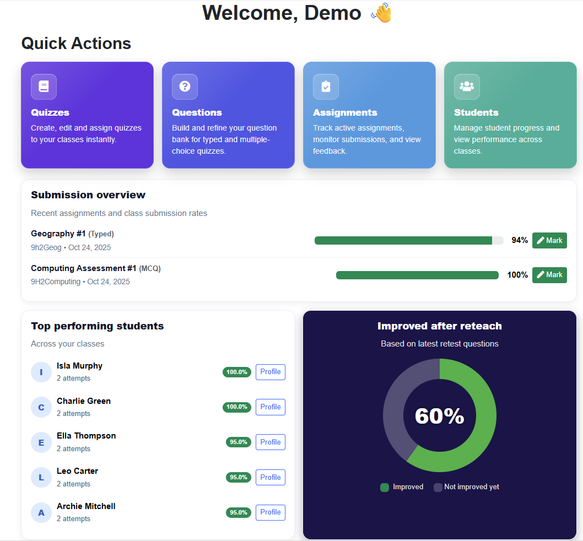
Task: Click the Assignments clipboard icon
Action: 325,86
